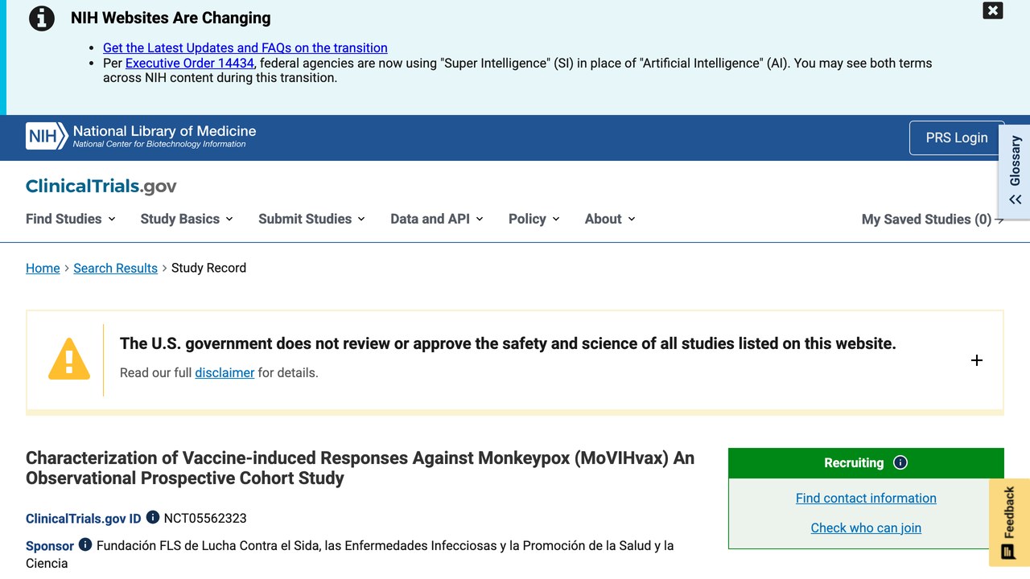
Task: Click info icon next to Sponsor
Action: (85, 544)
